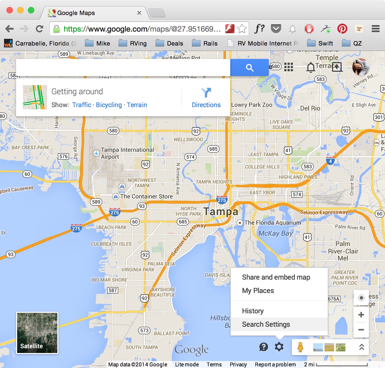Open Carrabelle, Florida bookmark
Viewport: 385px width, 368px height.
pyautogui.click(x=40, y=43)
